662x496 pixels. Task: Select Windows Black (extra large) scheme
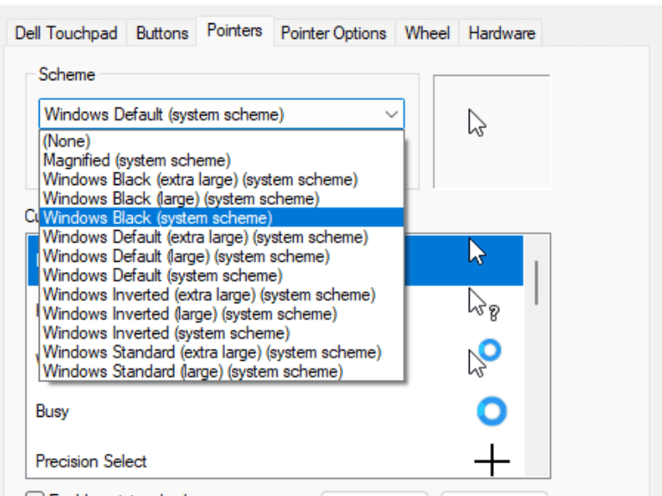[x=222, y=179]
